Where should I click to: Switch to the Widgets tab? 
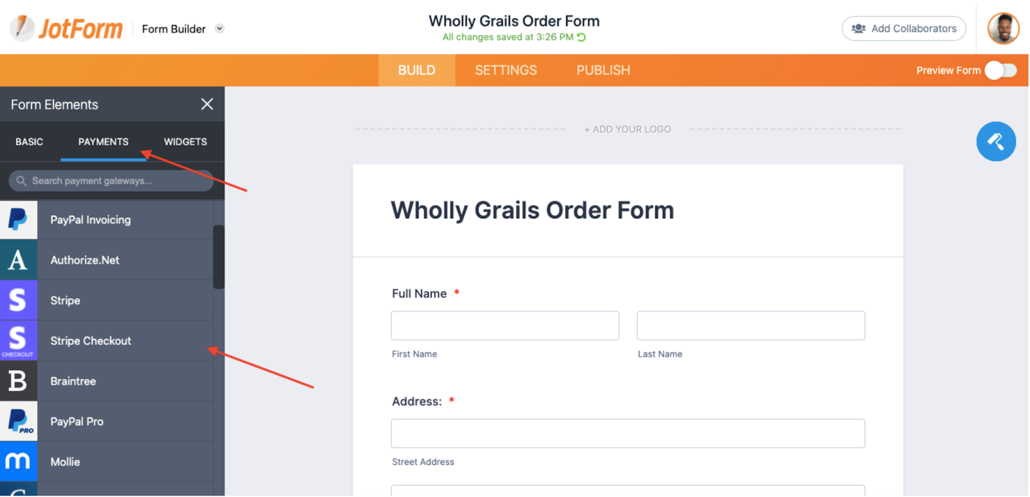tap(185, 142)
